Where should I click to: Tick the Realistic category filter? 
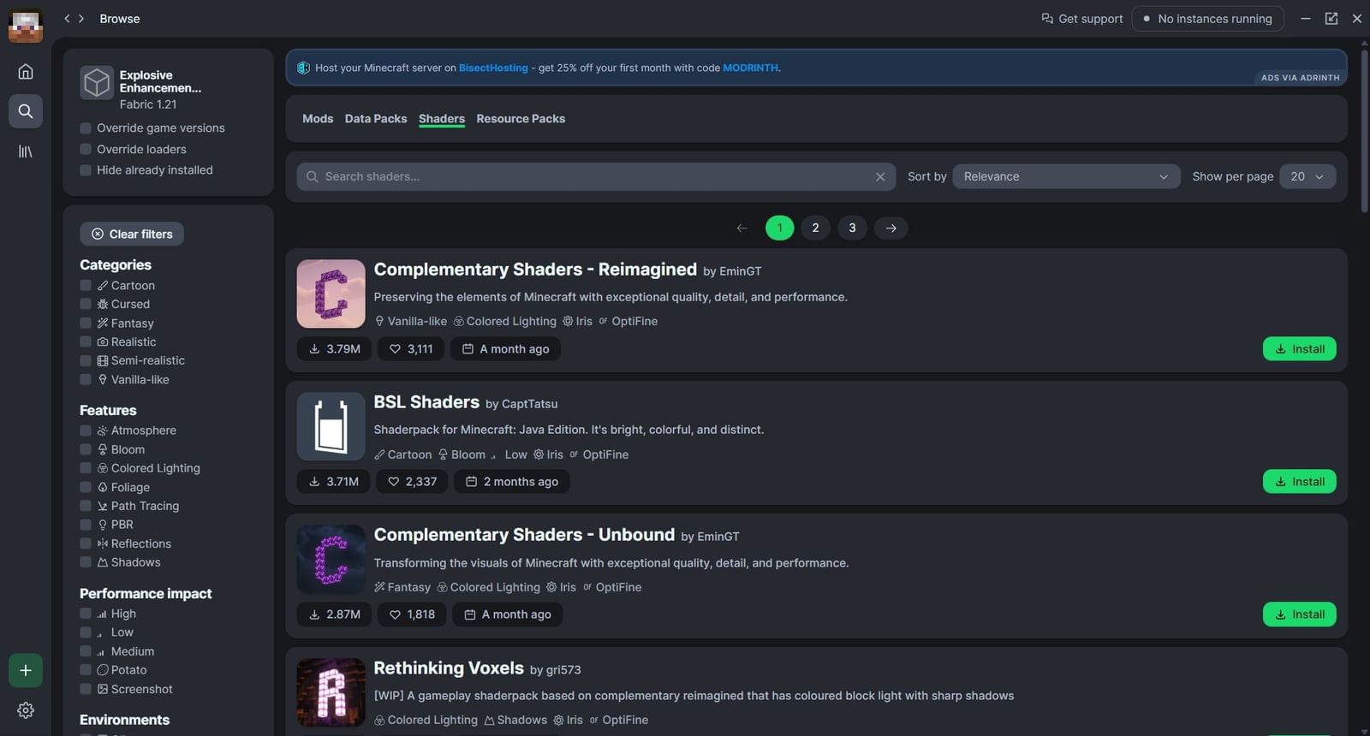(86, 342)
